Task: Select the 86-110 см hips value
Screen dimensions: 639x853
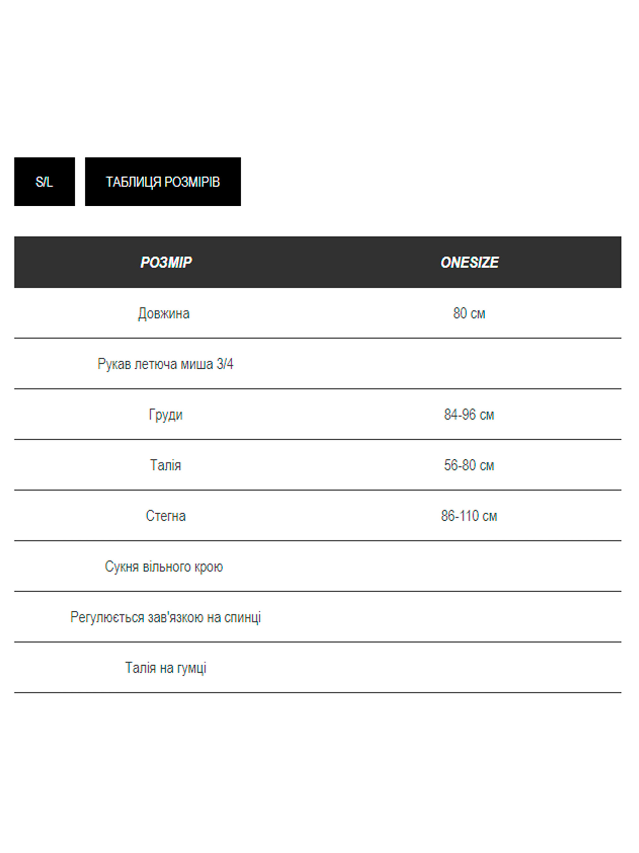Action: (x=469, y=516)
